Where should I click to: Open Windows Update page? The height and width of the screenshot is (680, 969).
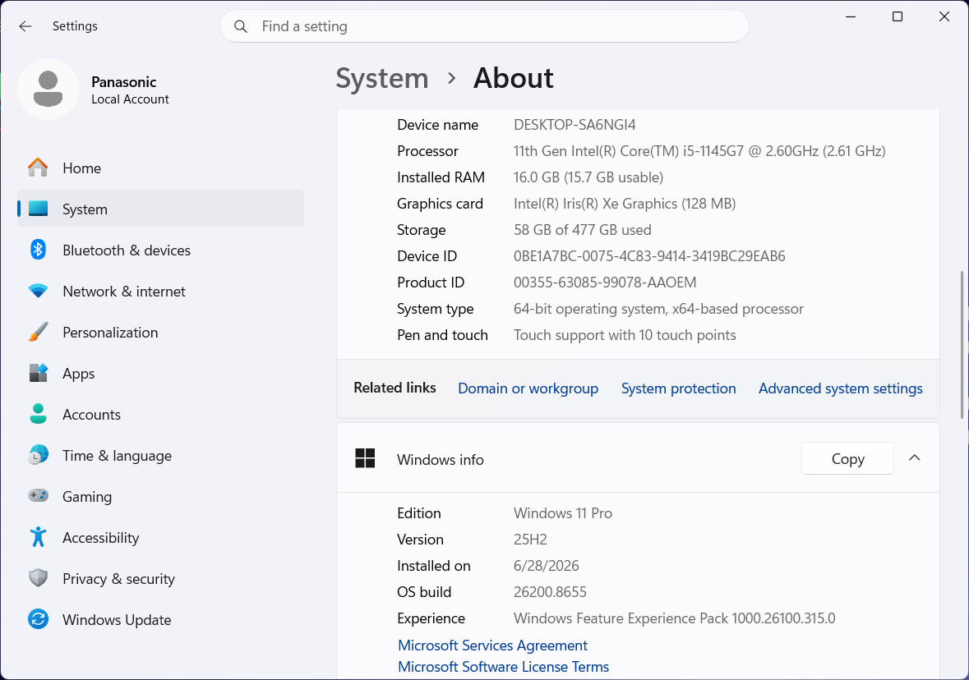tap(160, 619)
